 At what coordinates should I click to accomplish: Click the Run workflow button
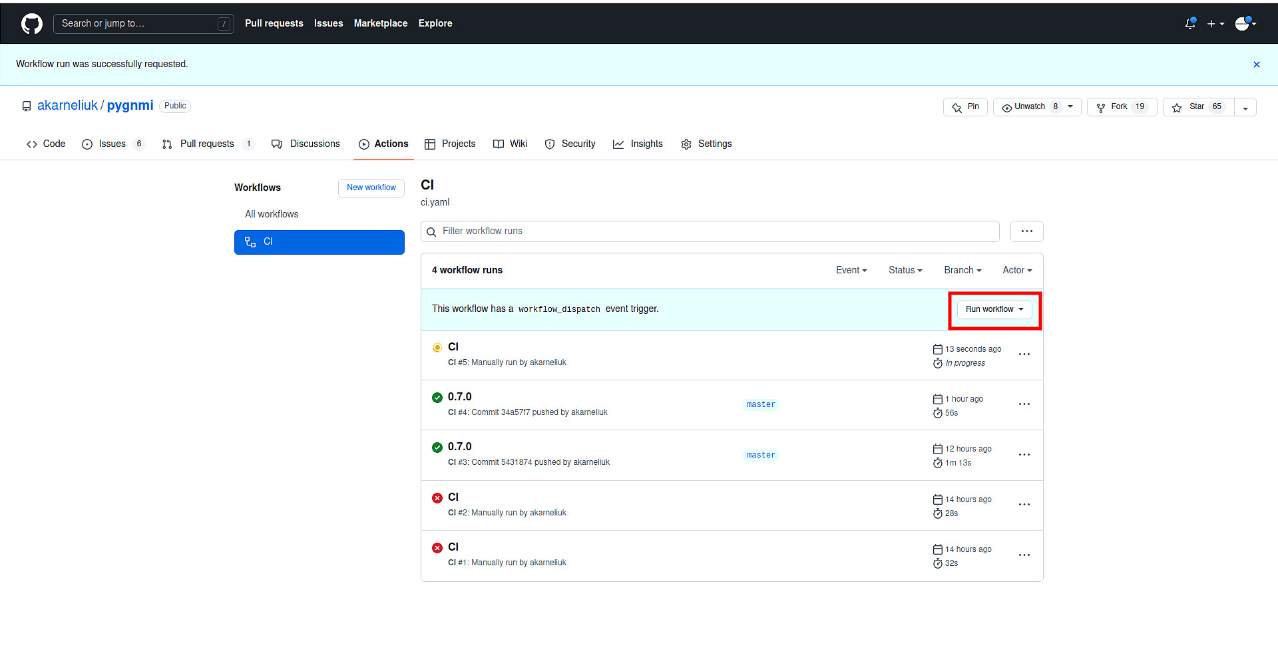tap(992, 309)
